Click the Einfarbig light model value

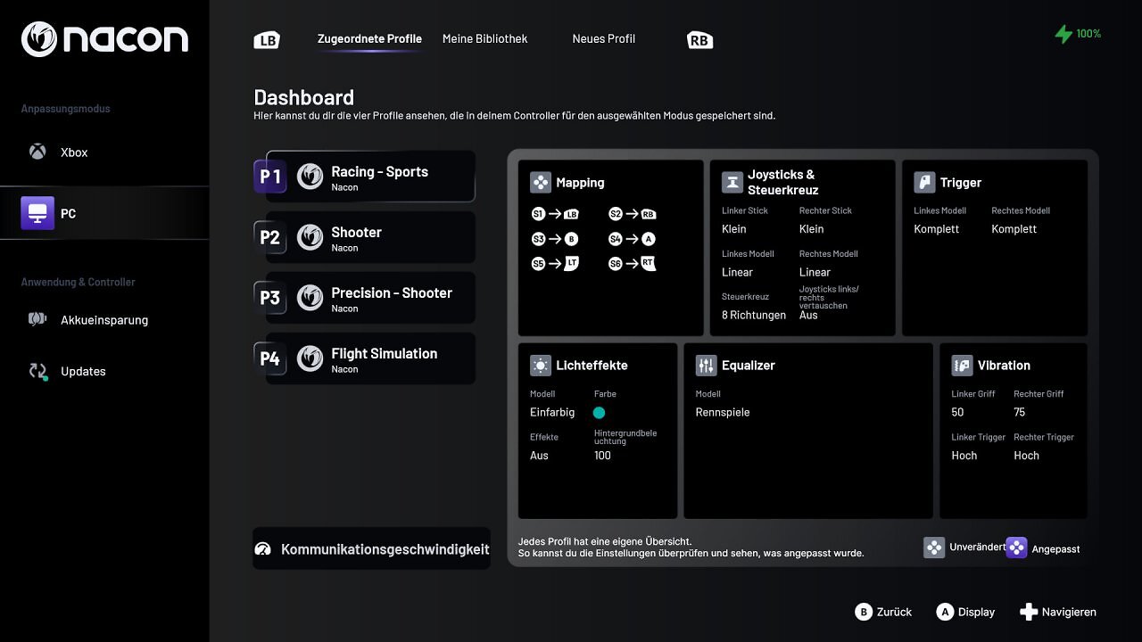click(x=552, y=412)
